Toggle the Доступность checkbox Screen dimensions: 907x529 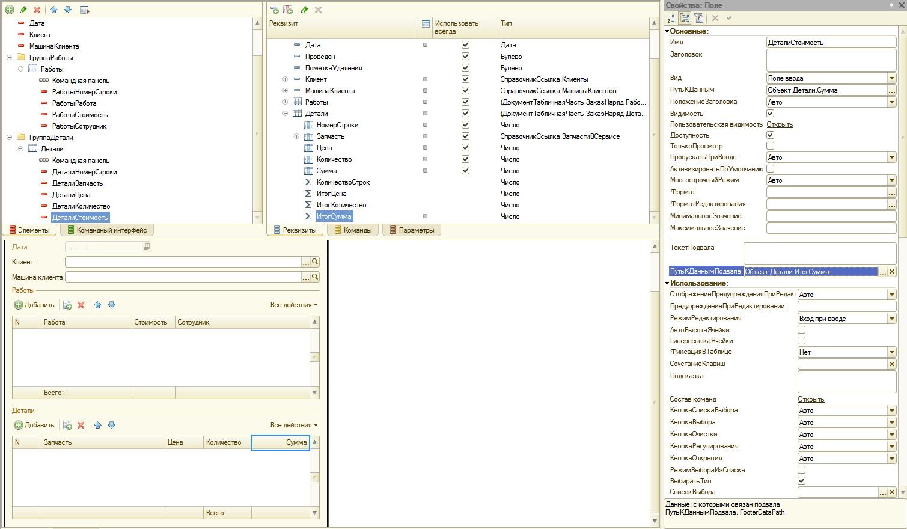[770, 135]
